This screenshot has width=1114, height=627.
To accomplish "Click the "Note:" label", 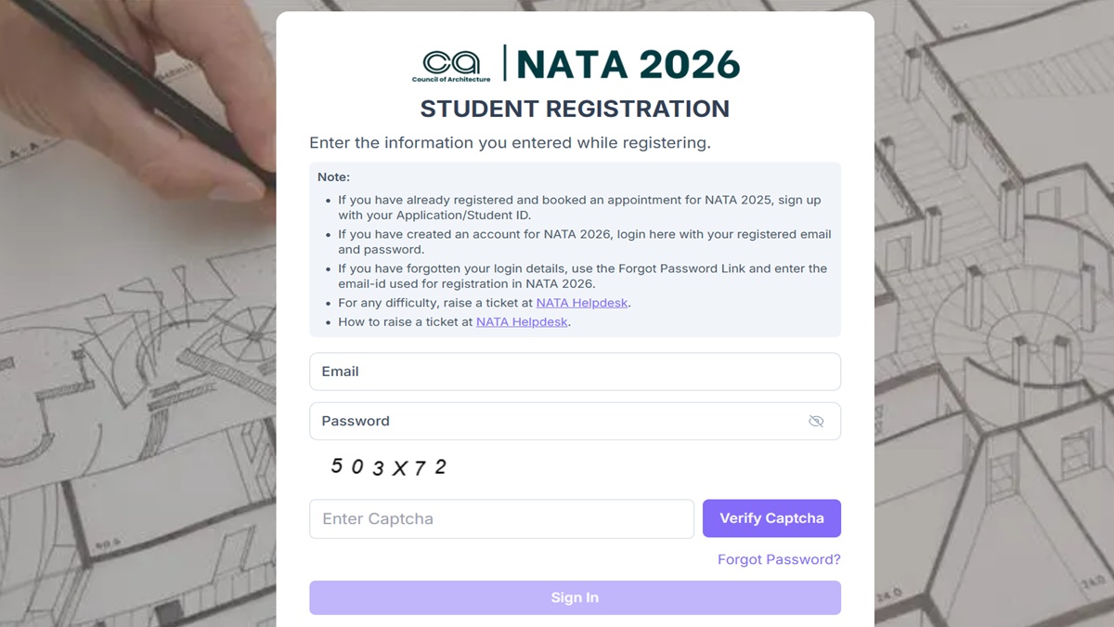I will coord(333,176).
